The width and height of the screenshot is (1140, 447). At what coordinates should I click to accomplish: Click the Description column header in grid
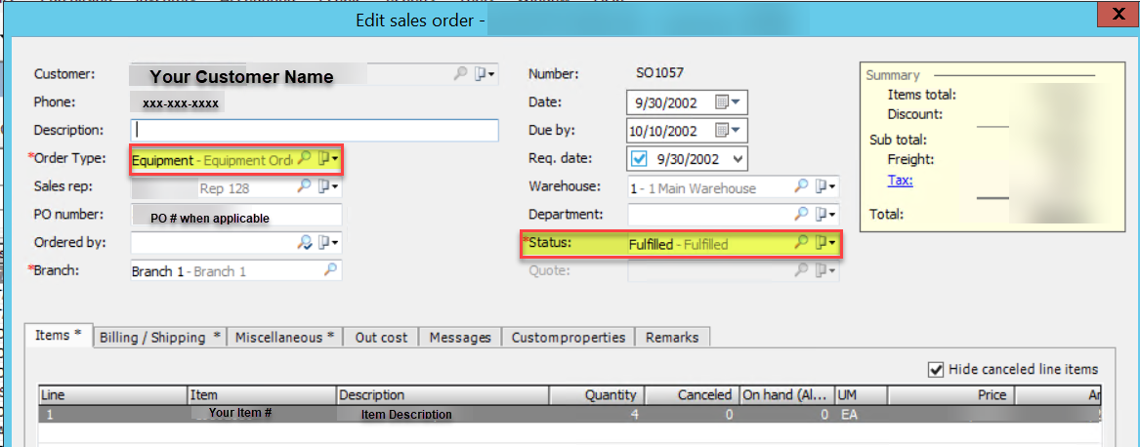tap(443, 394)
